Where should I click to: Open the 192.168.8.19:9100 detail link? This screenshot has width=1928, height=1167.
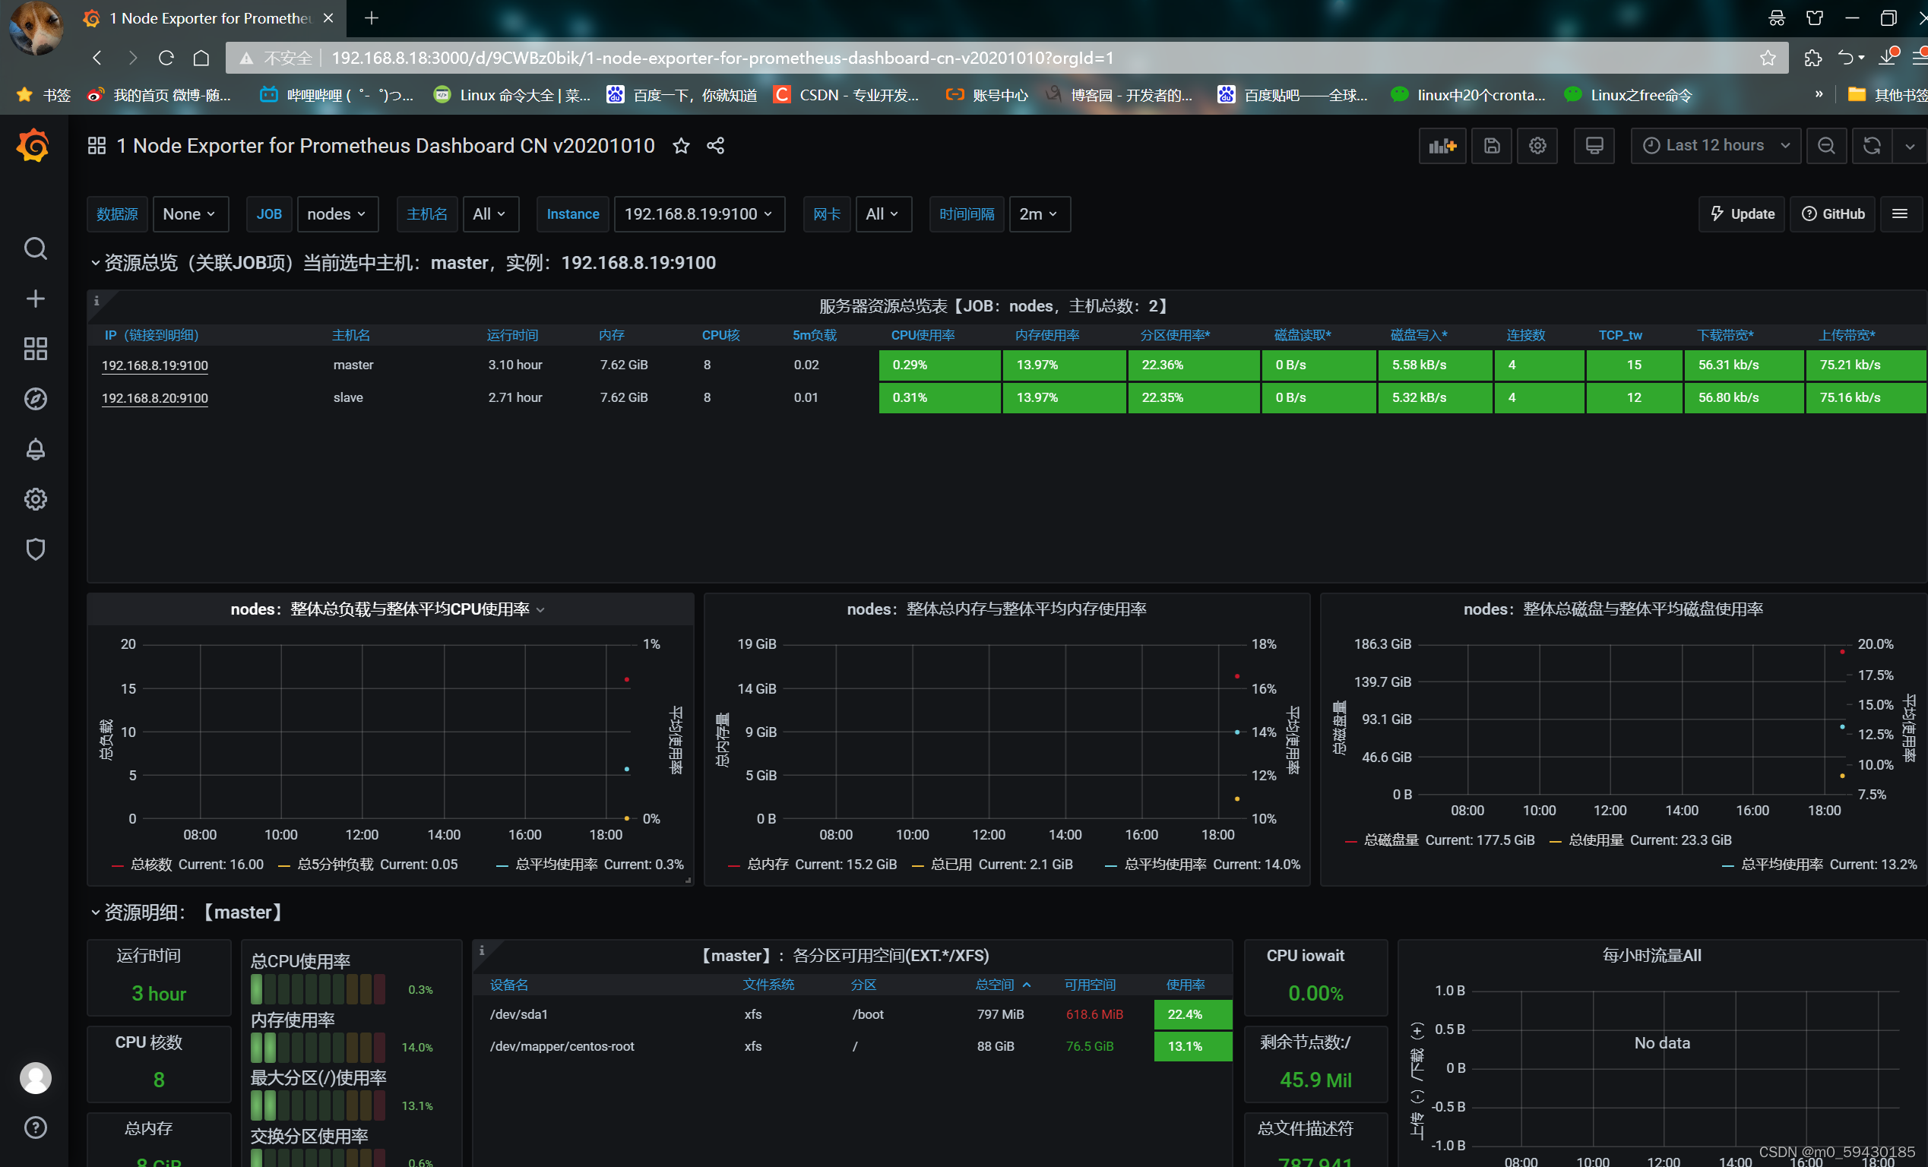click(155, 365)
